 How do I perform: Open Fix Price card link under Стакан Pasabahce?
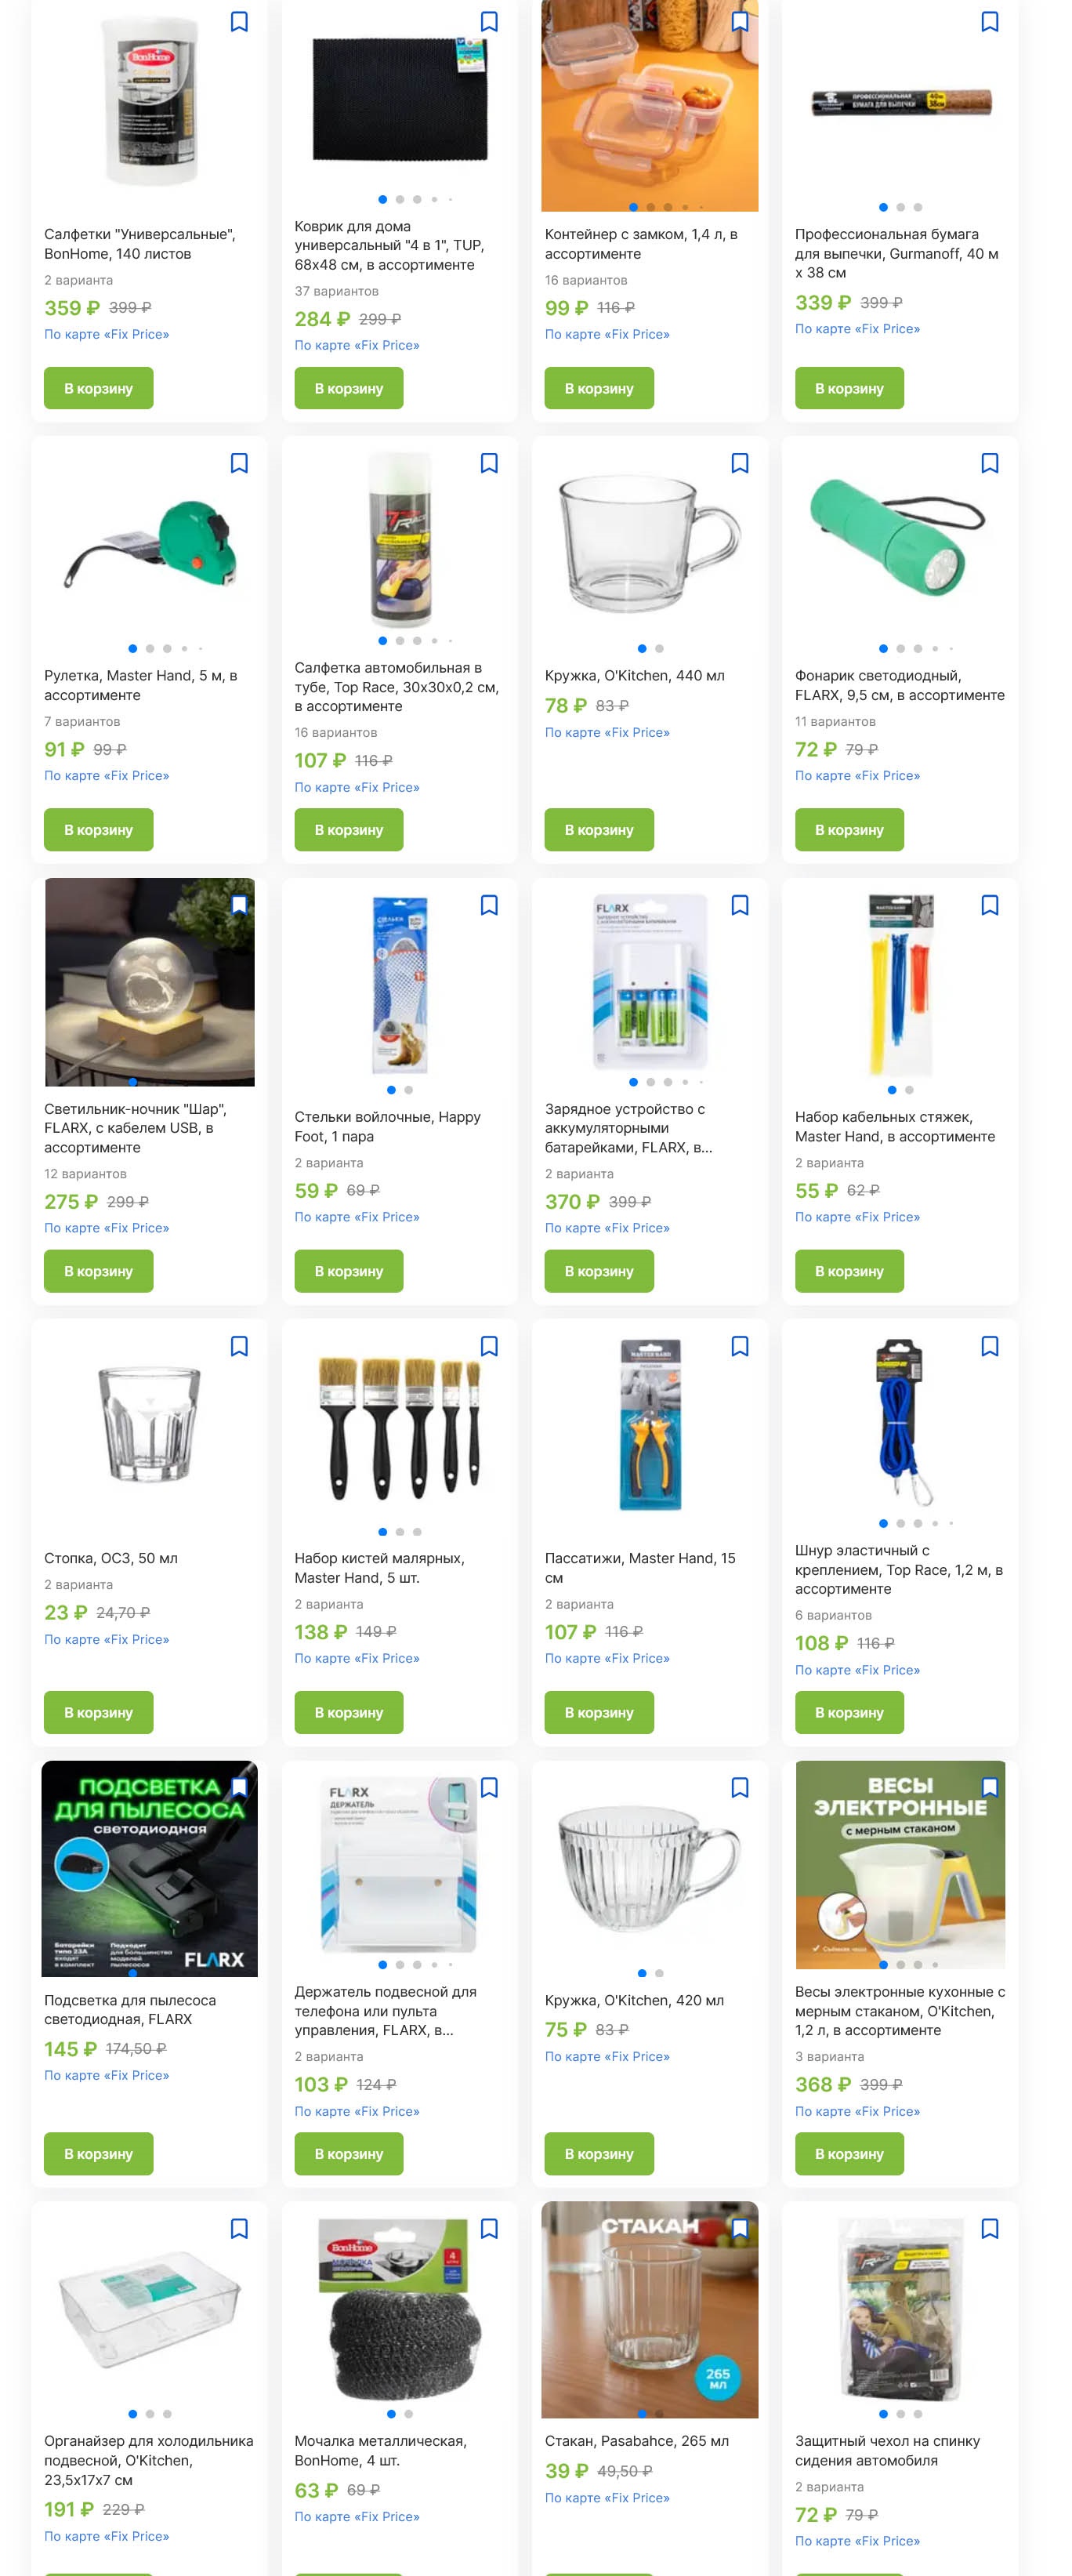pyautogui.click(x=607, y=2497)
